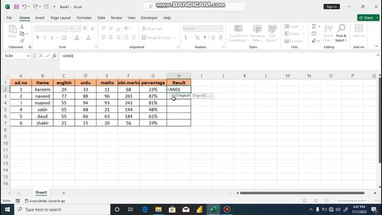The image size is (382, 215).
Task: Expand the Name Box dropdown showing SUM
Action: coord(28,56)
